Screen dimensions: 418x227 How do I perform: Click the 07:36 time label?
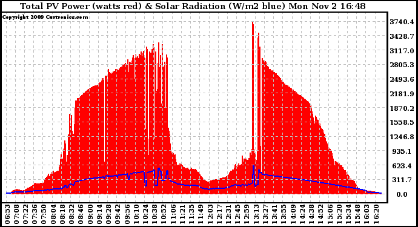coord(35,214)
